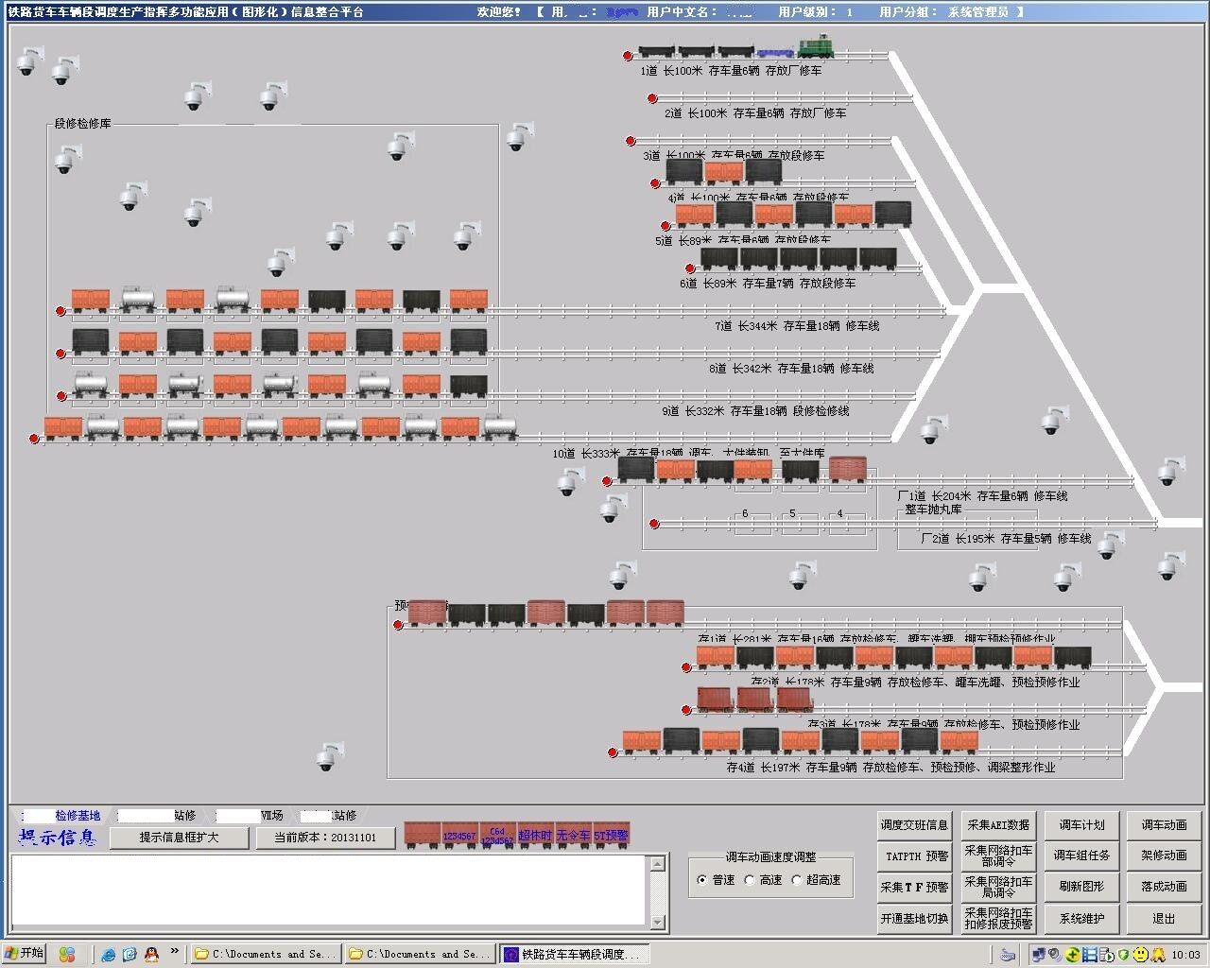
Task: Open 调度交班信息
Action: coord(914,825)
